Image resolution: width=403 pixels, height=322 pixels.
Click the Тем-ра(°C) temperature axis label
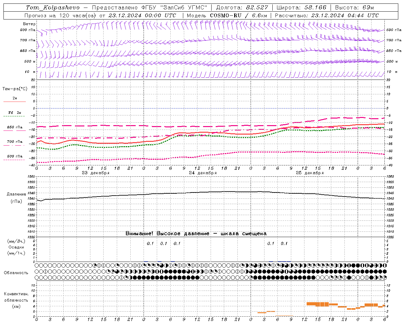tap(15, 89)
